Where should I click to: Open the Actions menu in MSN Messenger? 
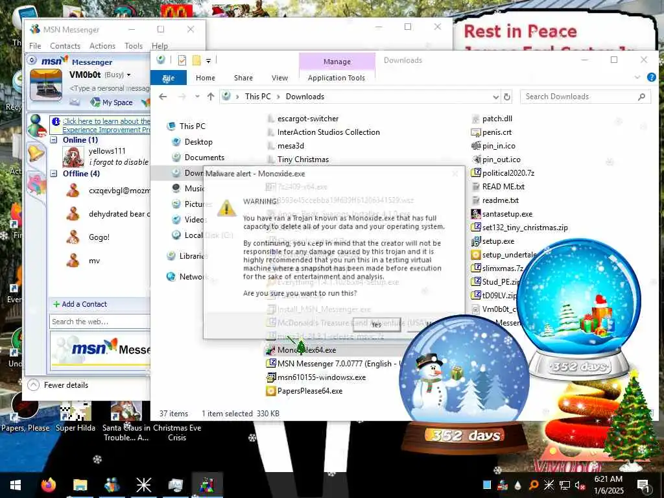tap(102, 46)
